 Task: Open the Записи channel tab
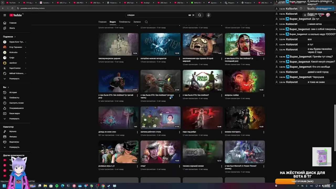(x=137, y=22)
